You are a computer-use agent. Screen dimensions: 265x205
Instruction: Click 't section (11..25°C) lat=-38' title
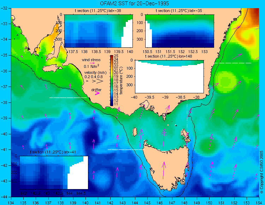(98, 11)
